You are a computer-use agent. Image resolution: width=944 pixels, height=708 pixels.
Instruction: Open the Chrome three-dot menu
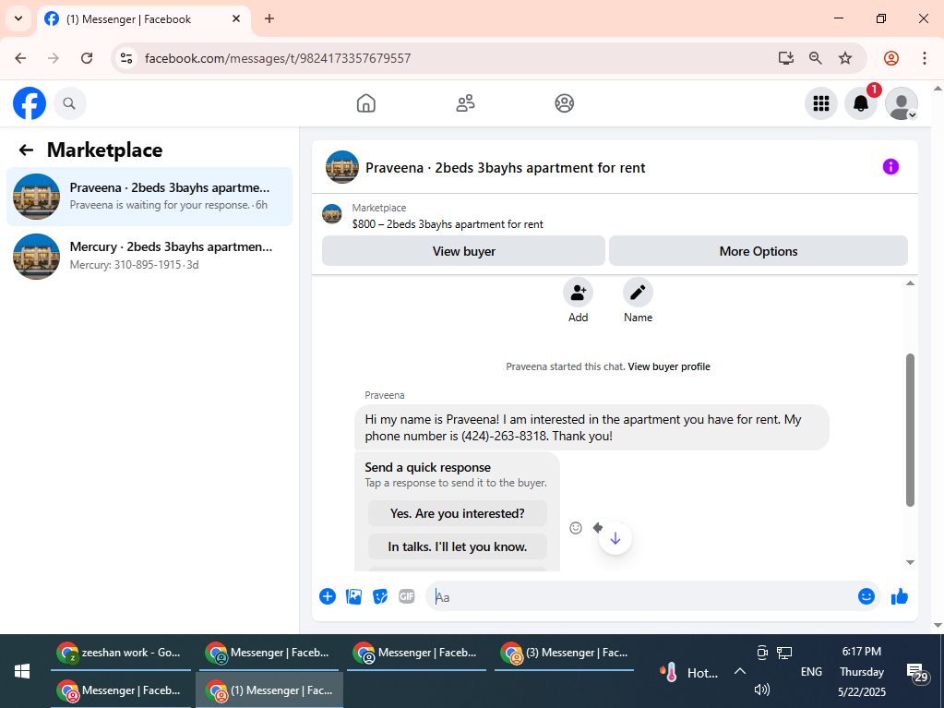pyautogui.click(x=924, y=58)
